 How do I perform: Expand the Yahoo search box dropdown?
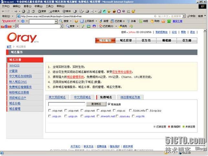56,21
